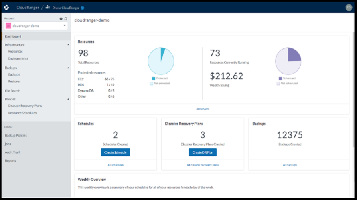Open the All backups link
This screenshot has width=357, height=200.
[290, 165]
